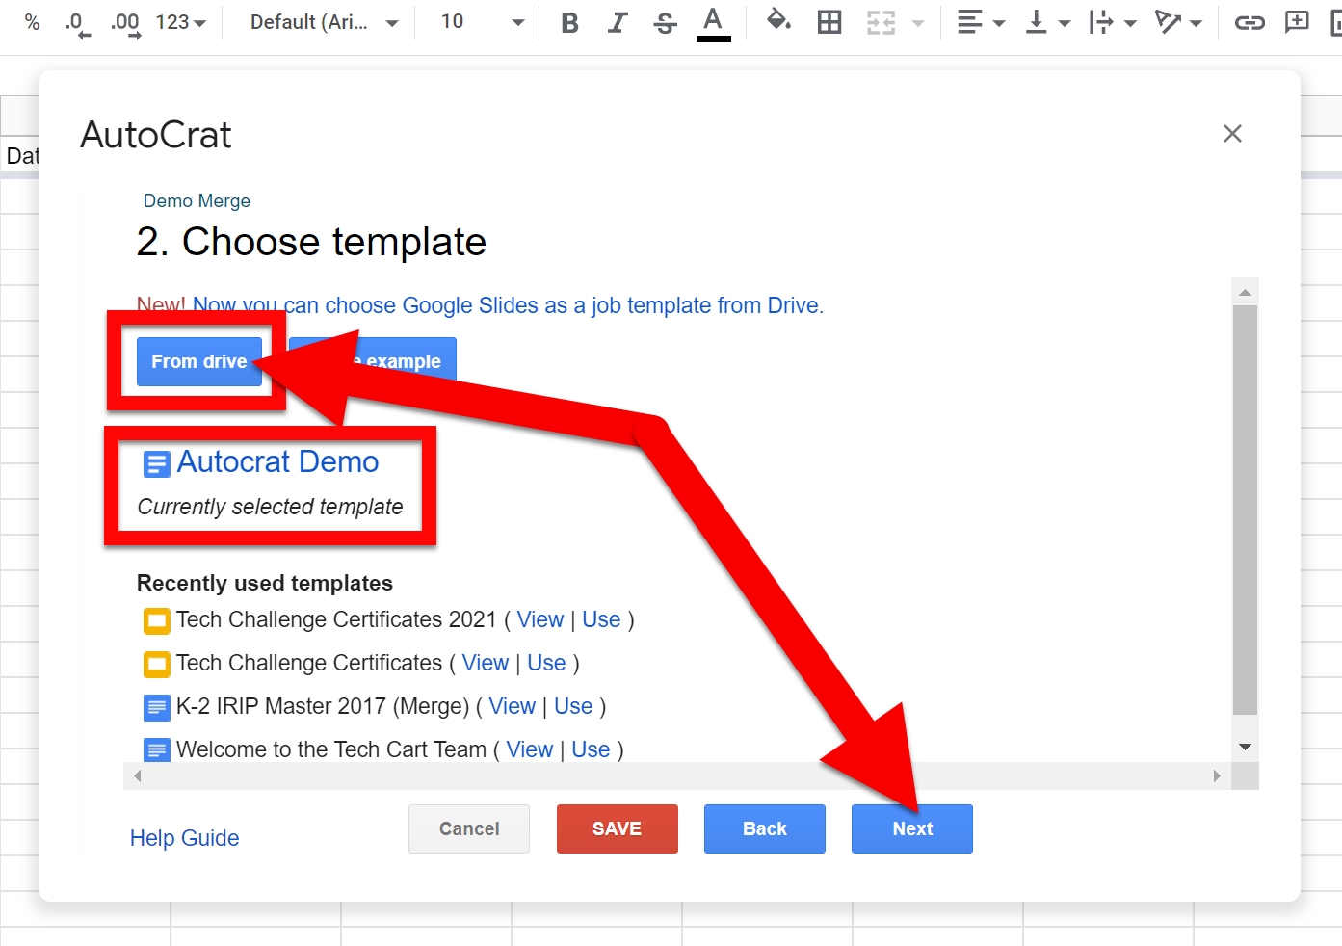The width and height of the screenshot is (1342, 946).
Task: Decrease decimal places in toolbar
Action: click(77, 23)
